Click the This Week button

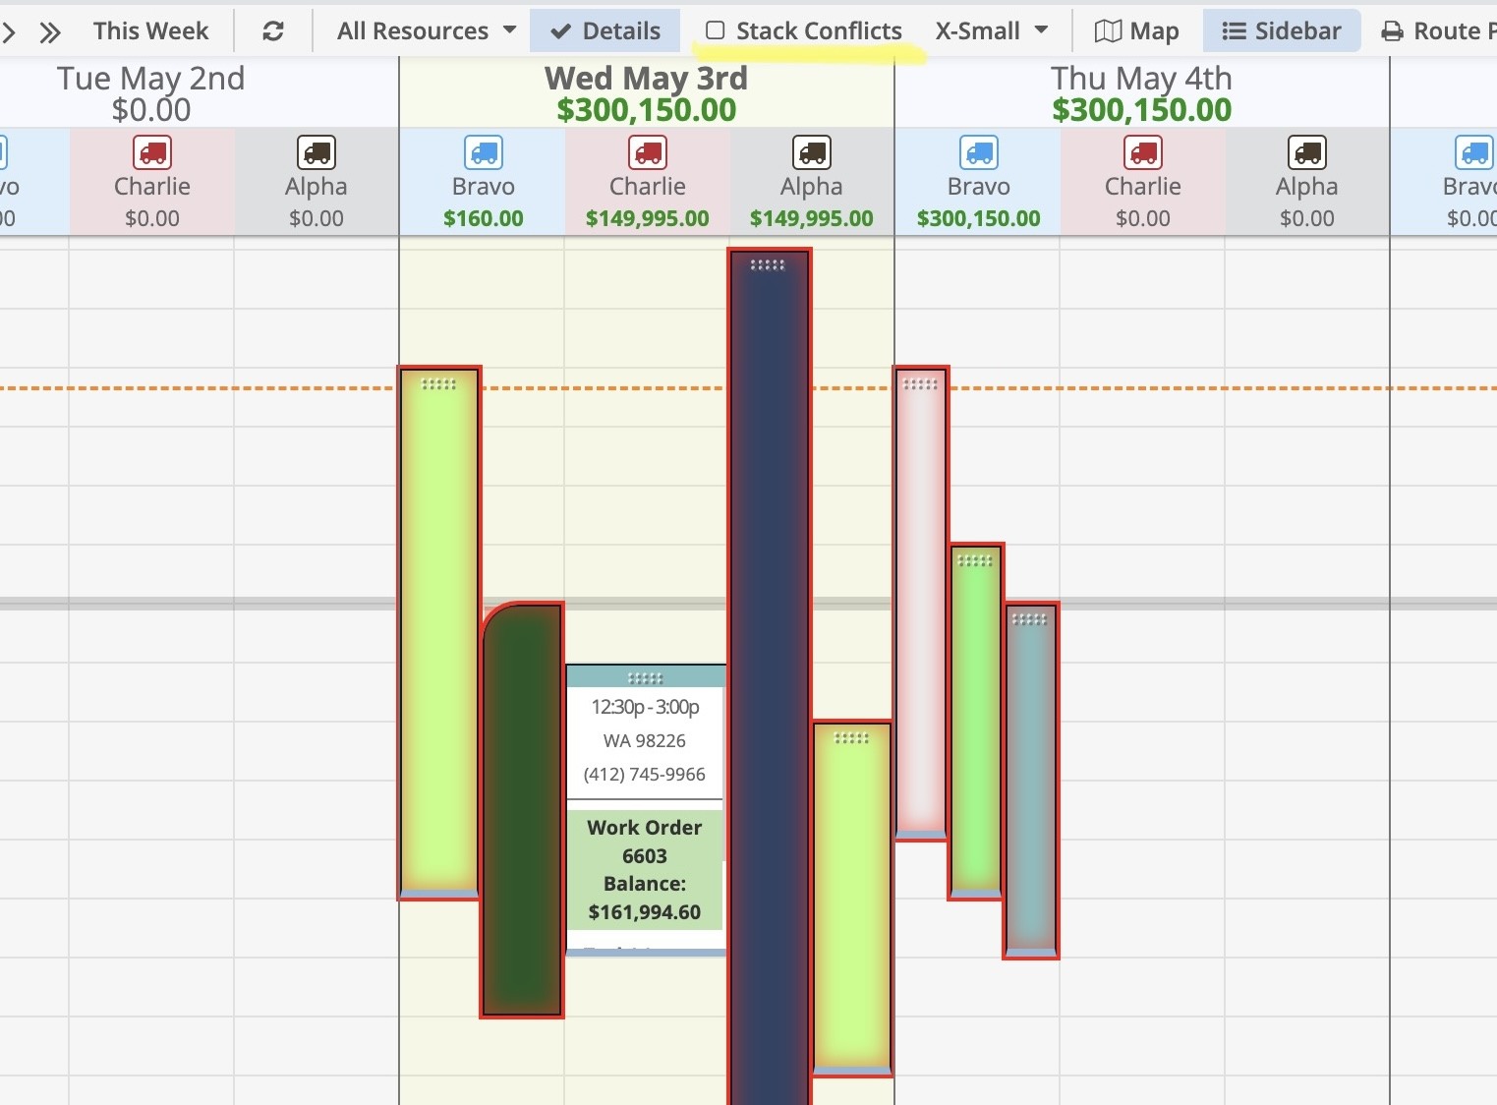click(x=150, y=31)
